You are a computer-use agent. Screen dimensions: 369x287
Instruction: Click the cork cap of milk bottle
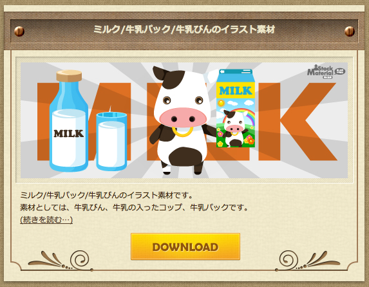coord(69,76)
